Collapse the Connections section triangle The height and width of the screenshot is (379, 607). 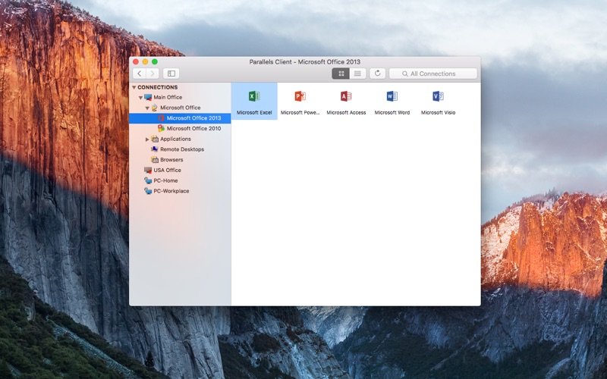(134, 87)
